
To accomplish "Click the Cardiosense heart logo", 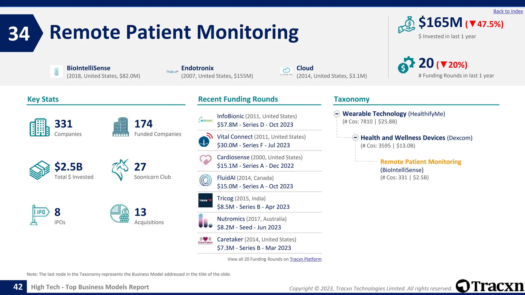I will coord(206,160).
